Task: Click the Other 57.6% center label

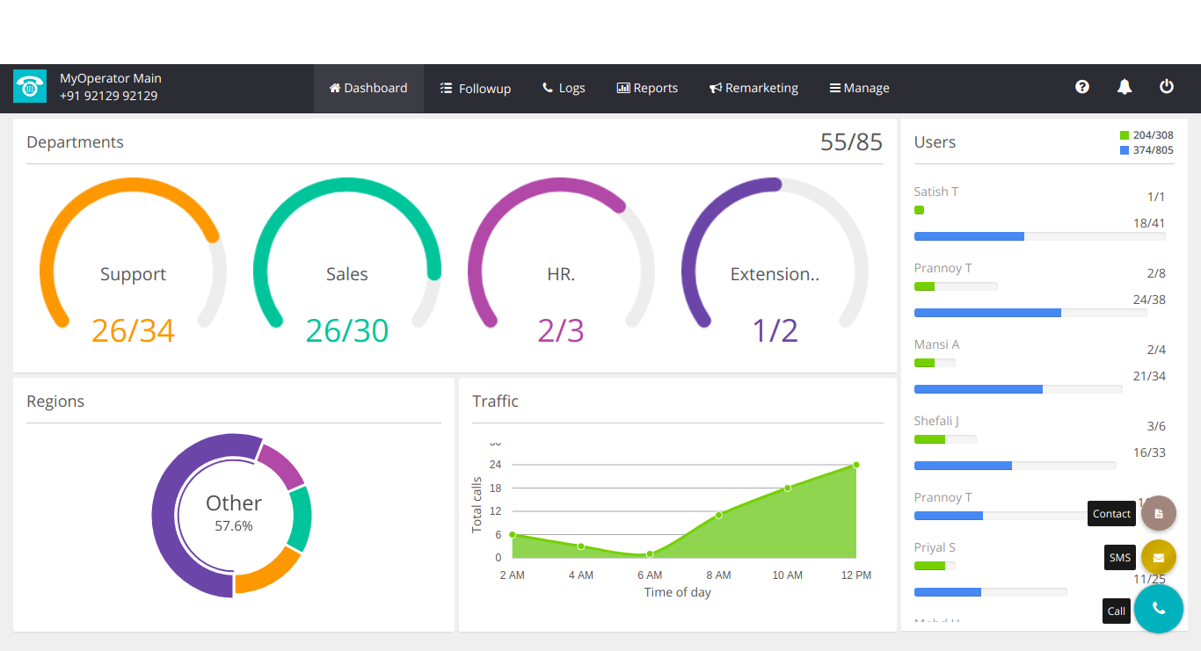Action: [x=234, y=513]
